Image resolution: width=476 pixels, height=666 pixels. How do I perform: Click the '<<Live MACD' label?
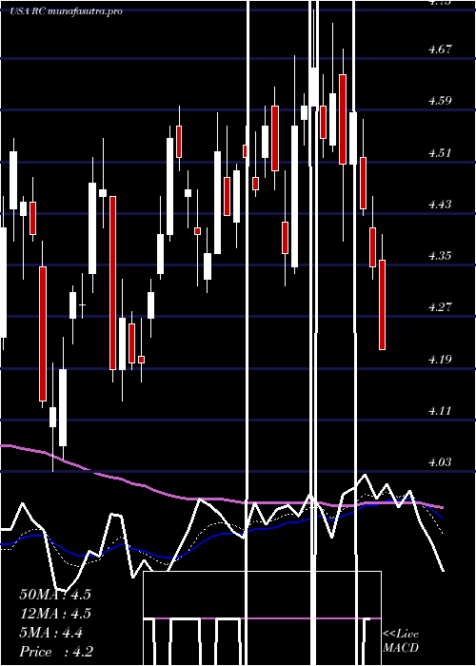(401, 641)
